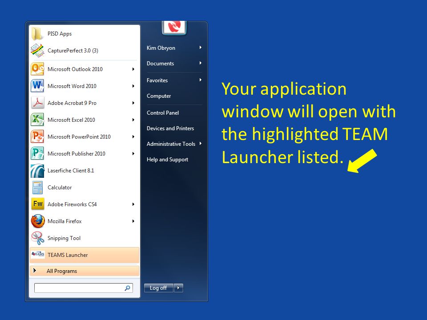
Task: Select Mozilla Firefox label
Action: pyautogui.click(x=64, y=221)
